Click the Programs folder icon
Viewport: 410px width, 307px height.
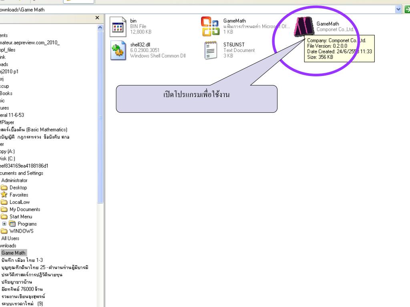point(12,224)
